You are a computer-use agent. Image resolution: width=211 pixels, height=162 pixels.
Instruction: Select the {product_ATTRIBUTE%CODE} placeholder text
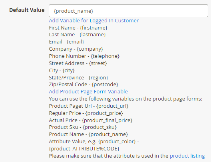click(84, 149)
